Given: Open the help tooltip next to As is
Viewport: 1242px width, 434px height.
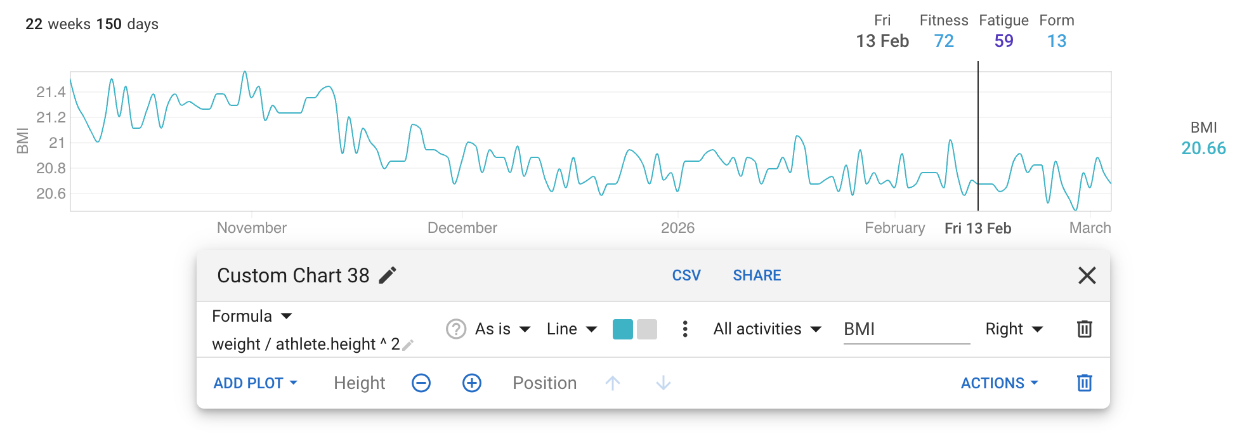Looking at the screenshot, I should click(x=455, y=329).
